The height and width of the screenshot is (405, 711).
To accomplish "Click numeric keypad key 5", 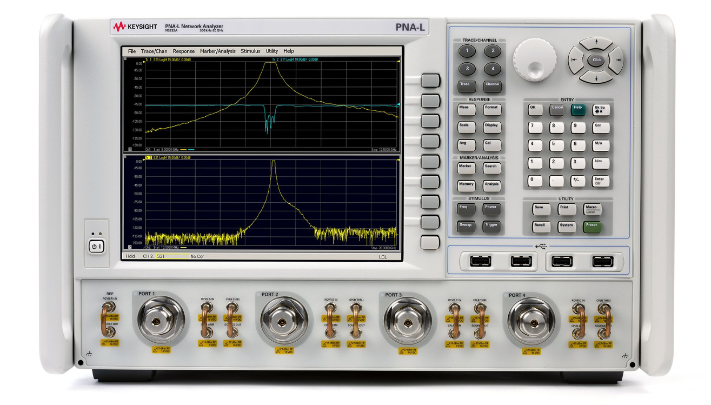I will pyautogui.click(x=557, y=145).
